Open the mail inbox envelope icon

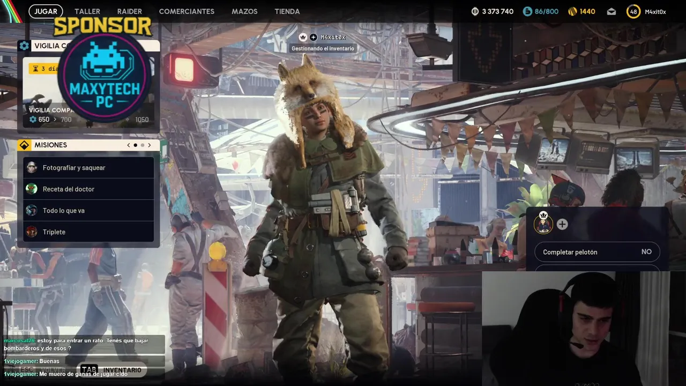tap(612, 11)
